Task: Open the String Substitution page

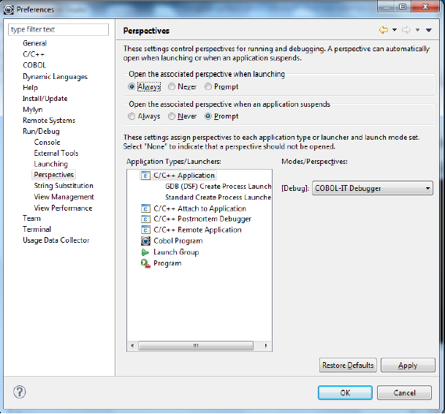Action: tap(64, 186)
